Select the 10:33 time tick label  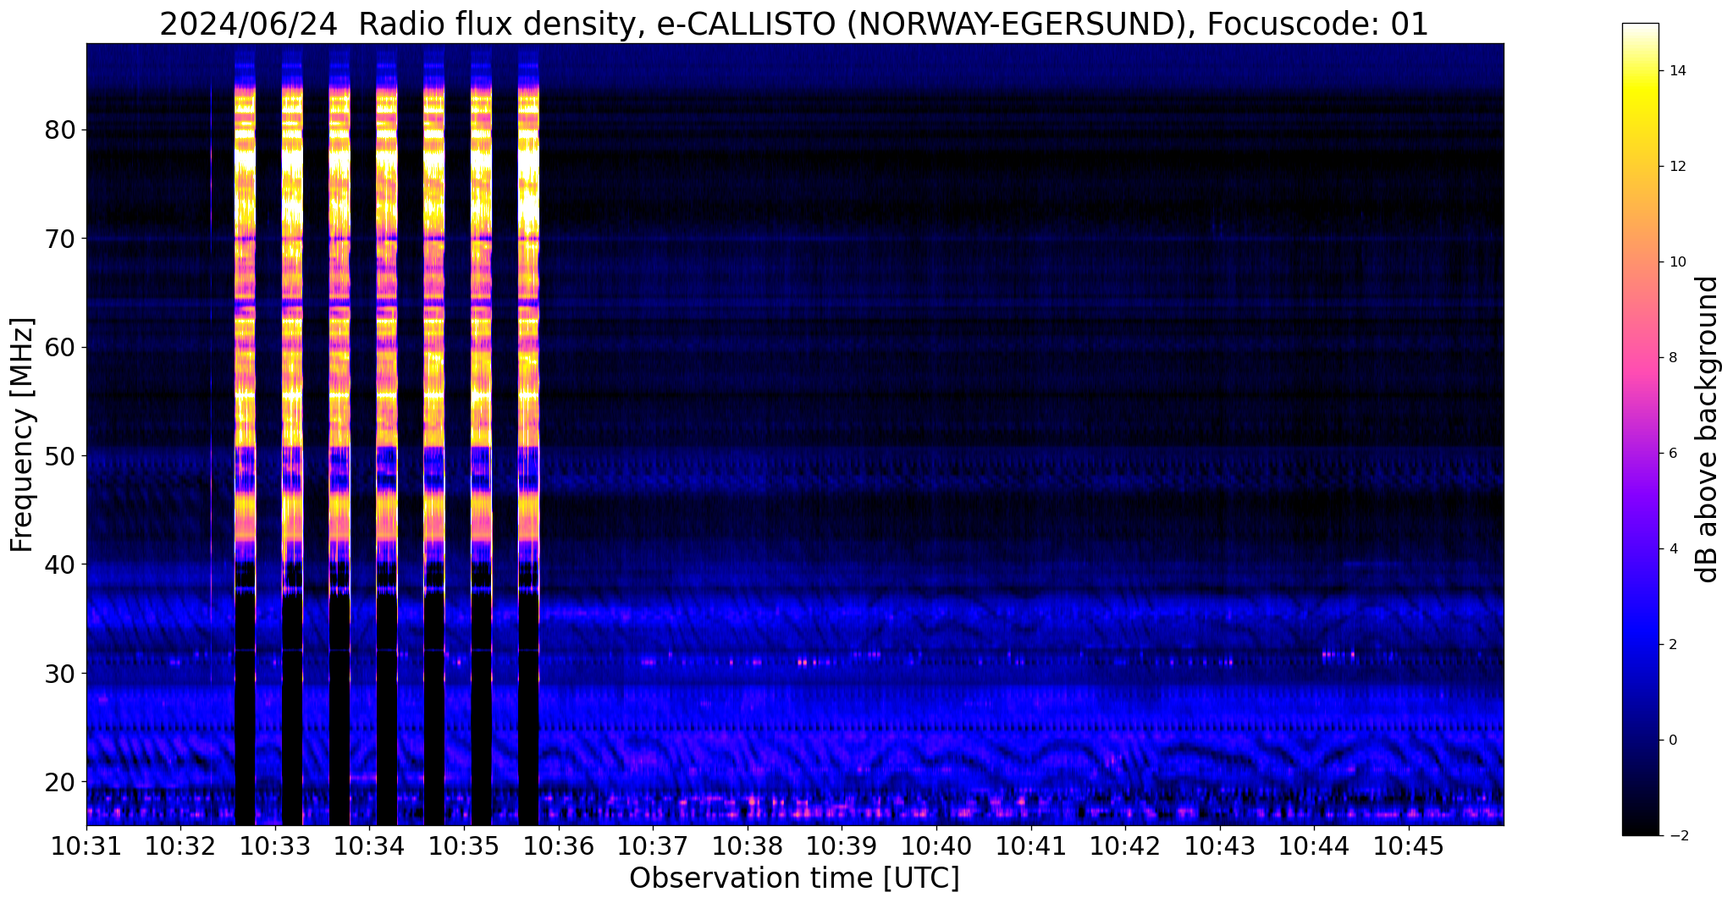tap(275, 846)
